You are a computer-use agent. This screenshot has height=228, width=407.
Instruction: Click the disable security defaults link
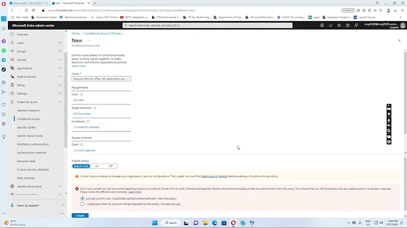click(x=214, y=176)
